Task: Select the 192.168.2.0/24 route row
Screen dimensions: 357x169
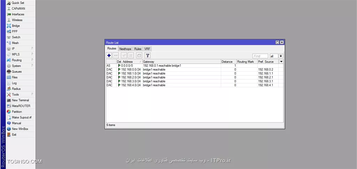Action: click(x=195, y=77)
